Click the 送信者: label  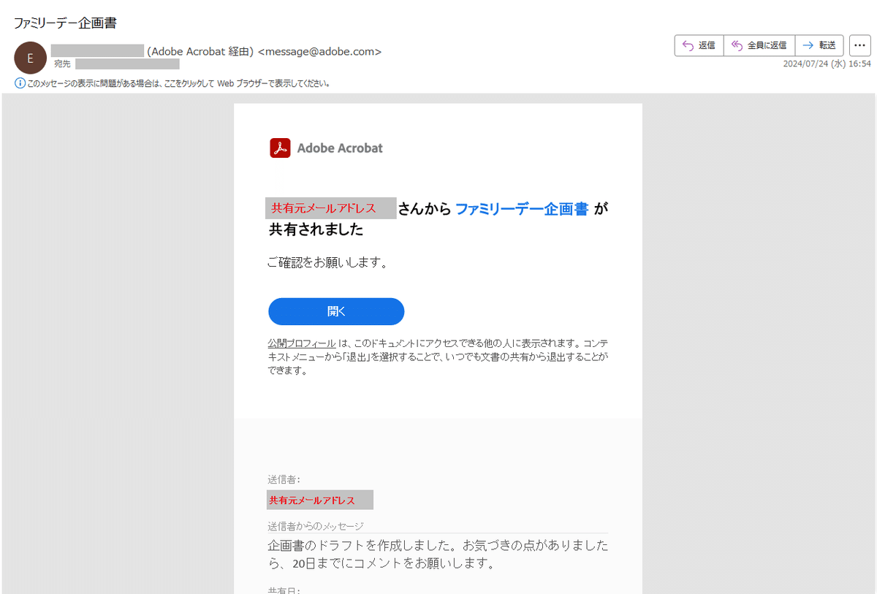click(x=284, y=479)
